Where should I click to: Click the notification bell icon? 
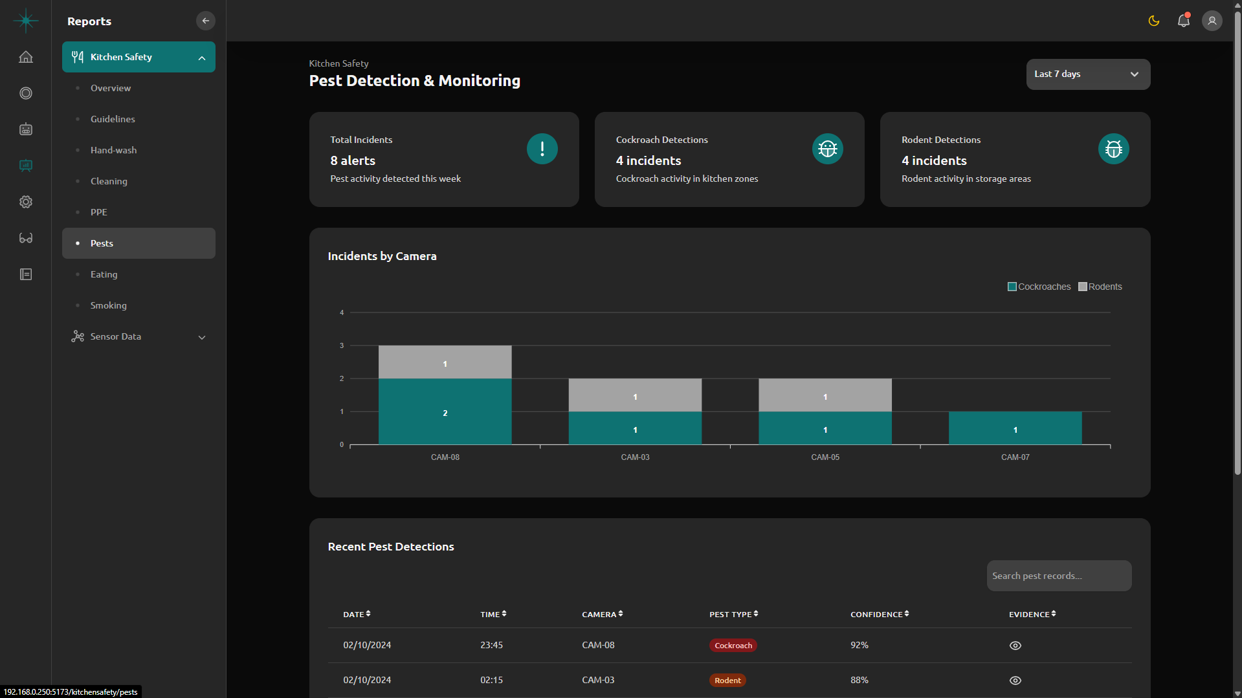click(1183, 21)
